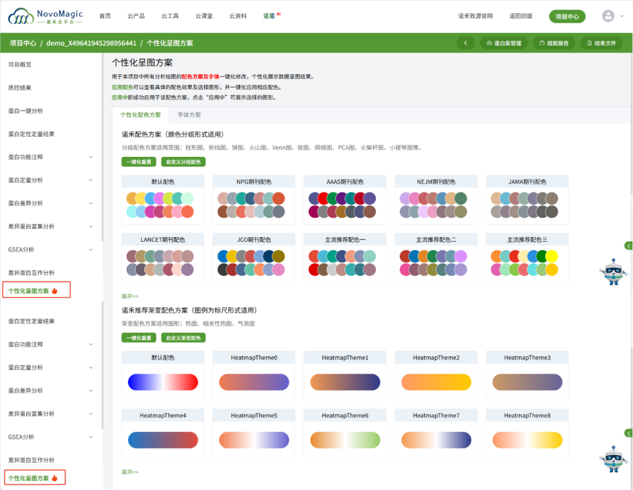Image resolution: width=633 pixels, height=490 pixels.
Task: Open 蛋白集管理 in the green bar
Action: click(x=504, y=43)
